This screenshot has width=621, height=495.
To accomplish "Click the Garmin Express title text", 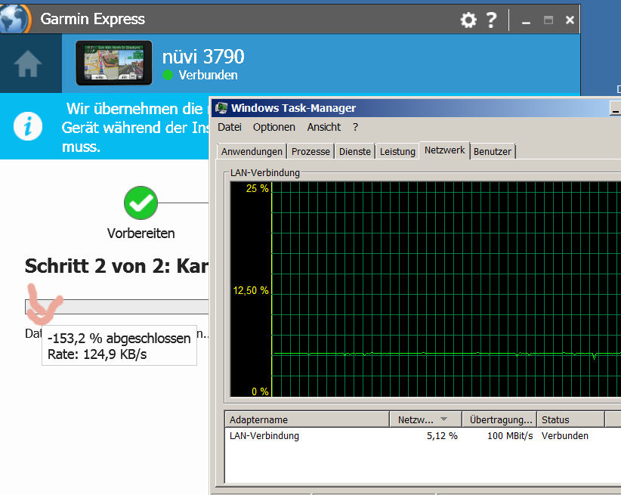I will pyautogui.click(x=93, y=19).
